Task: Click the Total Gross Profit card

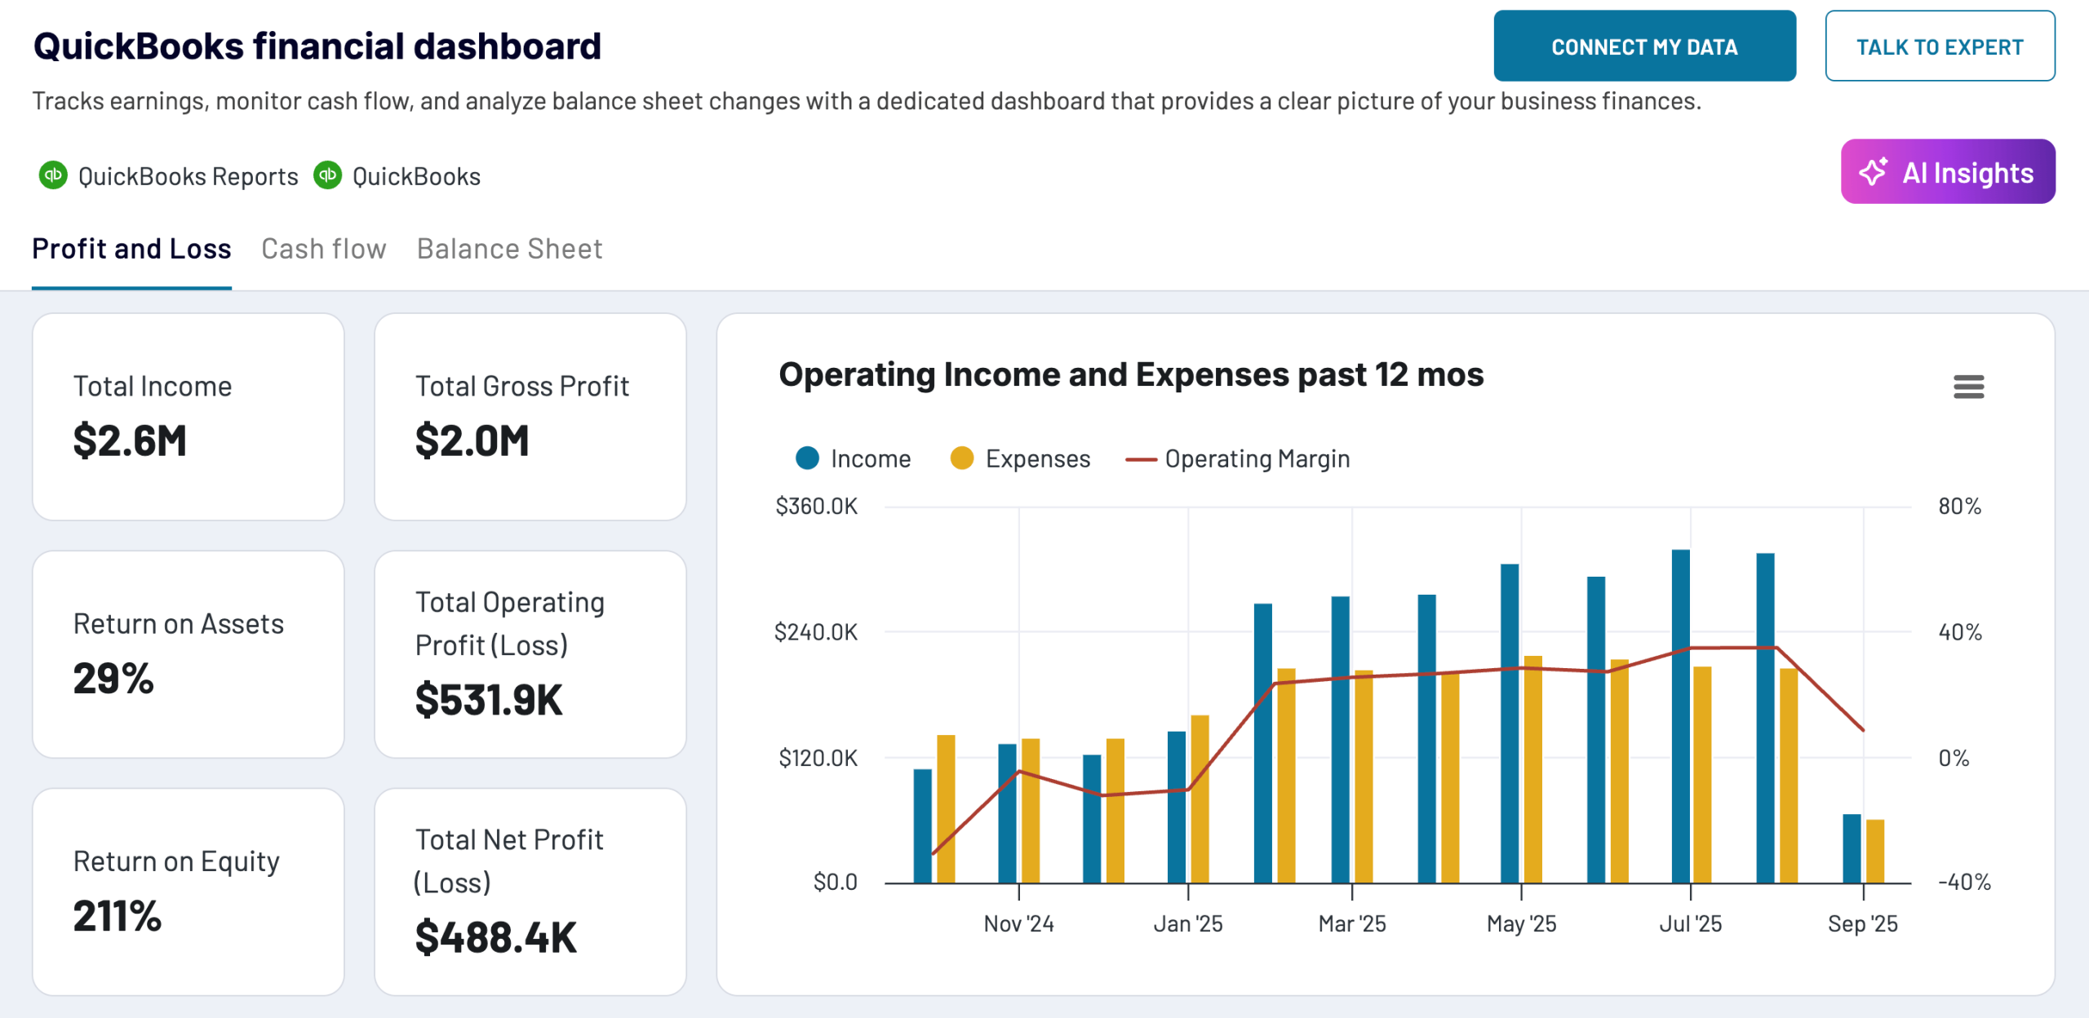Action: (530, 417)
